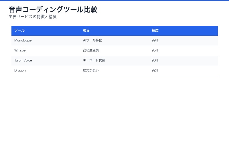Select the subtitle 主要サービスの特徴と精度
This screenshot has width=229, height=143.
click(x=33, y=17)
